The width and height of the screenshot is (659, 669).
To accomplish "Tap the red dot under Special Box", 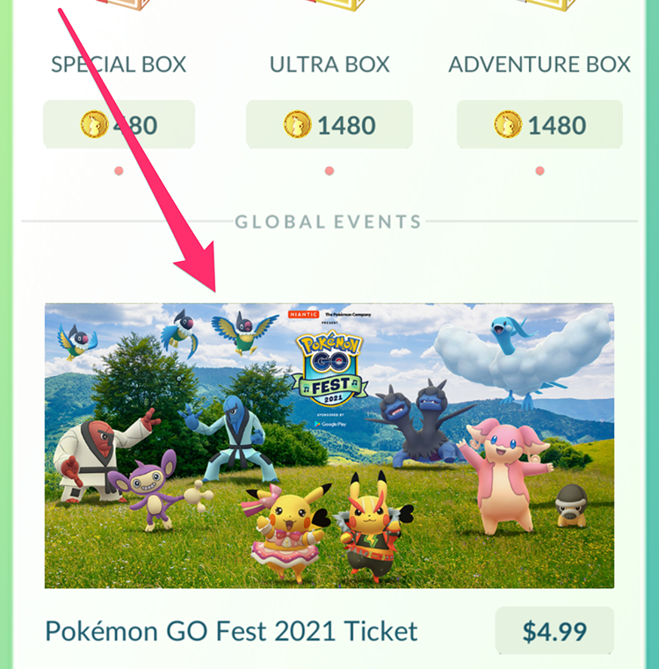I will click(119, 171).
